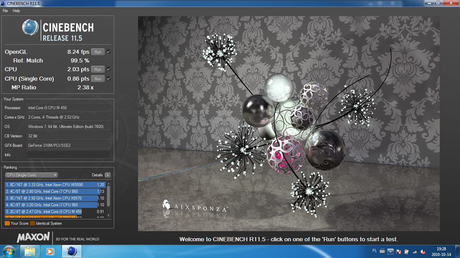460x258 pixels.
Task: Click inside the Info input field
Action: [x=68, y=155]
